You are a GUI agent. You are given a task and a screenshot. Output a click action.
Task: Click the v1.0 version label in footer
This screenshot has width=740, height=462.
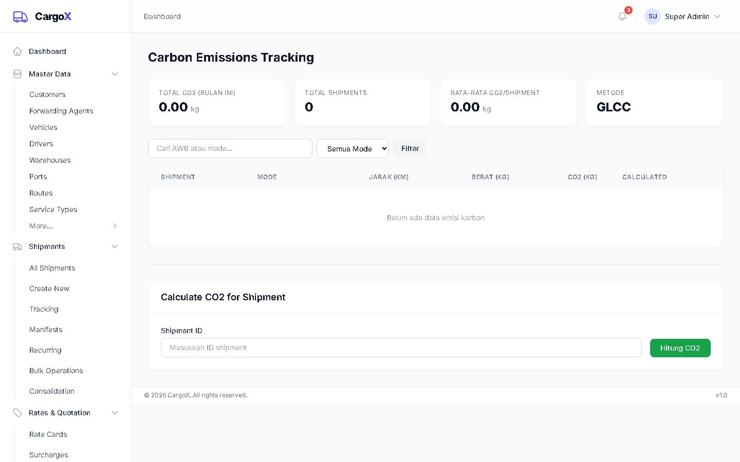(x=721, y=395)
